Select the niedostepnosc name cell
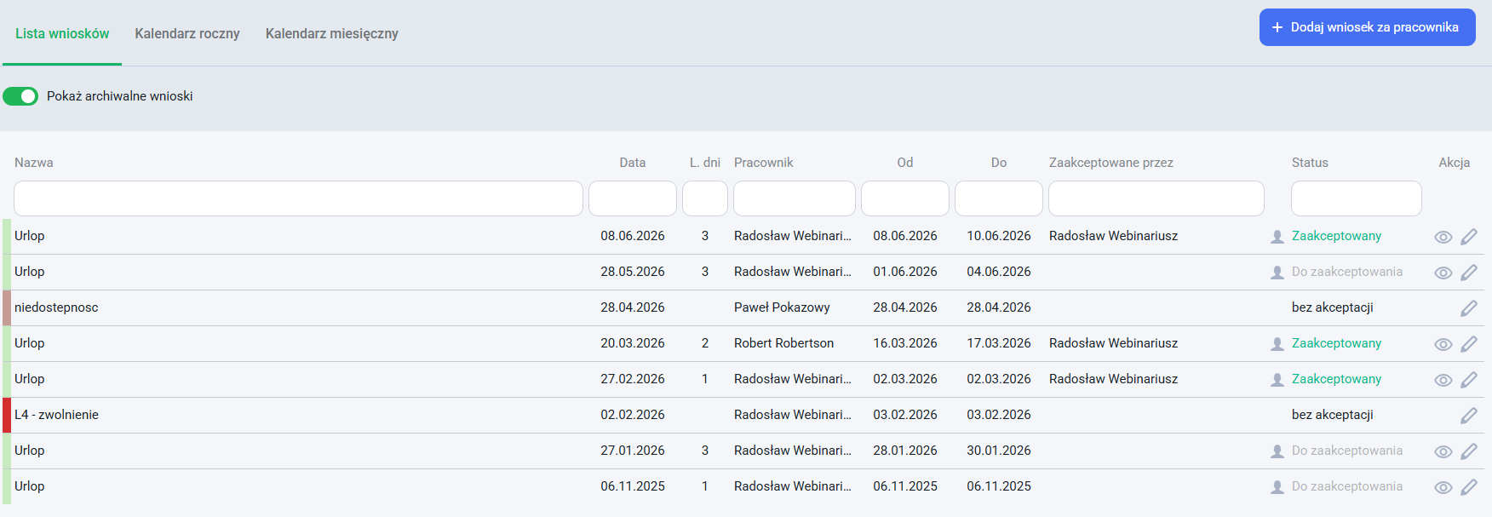Screen dimensions: 1492x517 click(56, 307)
